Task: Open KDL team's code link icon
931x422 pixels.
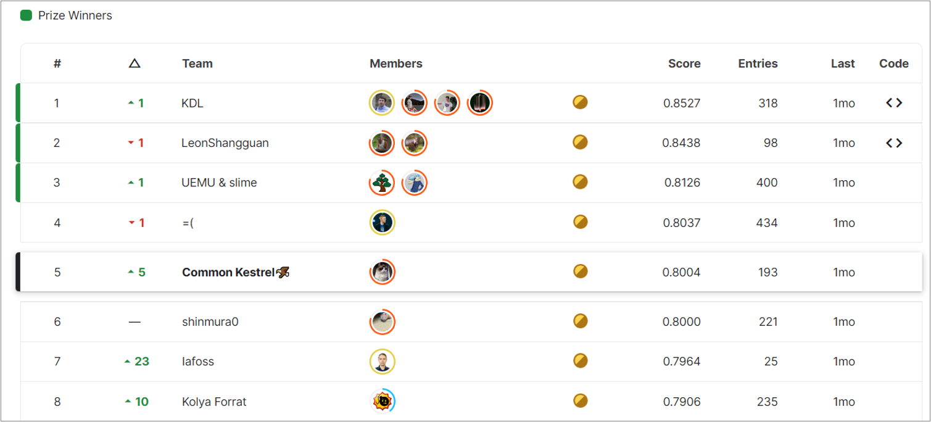Action: (x=894, y=103)
